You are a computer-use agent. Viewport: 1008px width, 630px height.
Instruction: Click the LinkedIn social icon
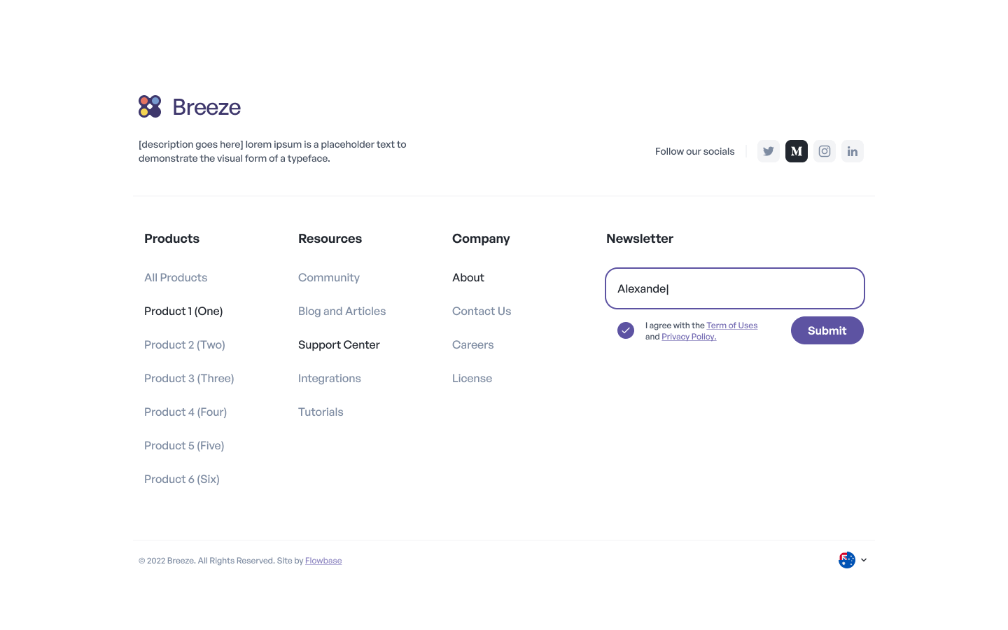852,151
